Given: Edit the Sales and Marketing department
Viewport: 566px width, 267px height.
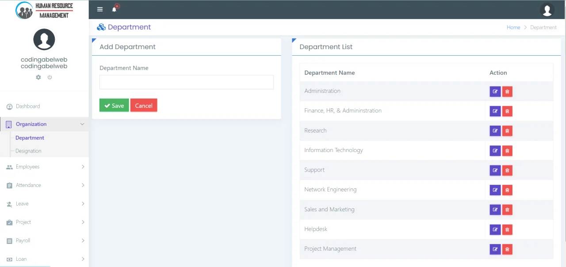Looking at the screenshot, I should (x=495, y=210).
